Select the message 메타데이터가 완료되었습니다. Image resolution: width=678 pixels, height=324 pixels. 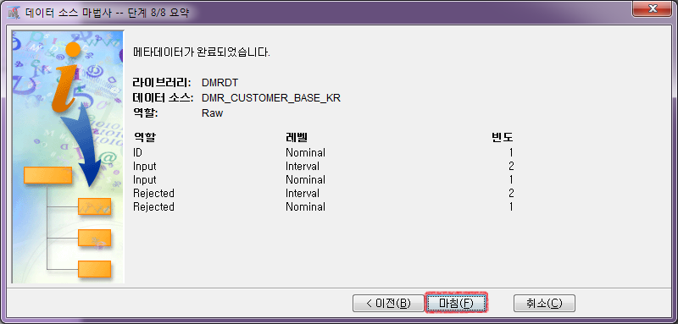[x=202, y=53]
